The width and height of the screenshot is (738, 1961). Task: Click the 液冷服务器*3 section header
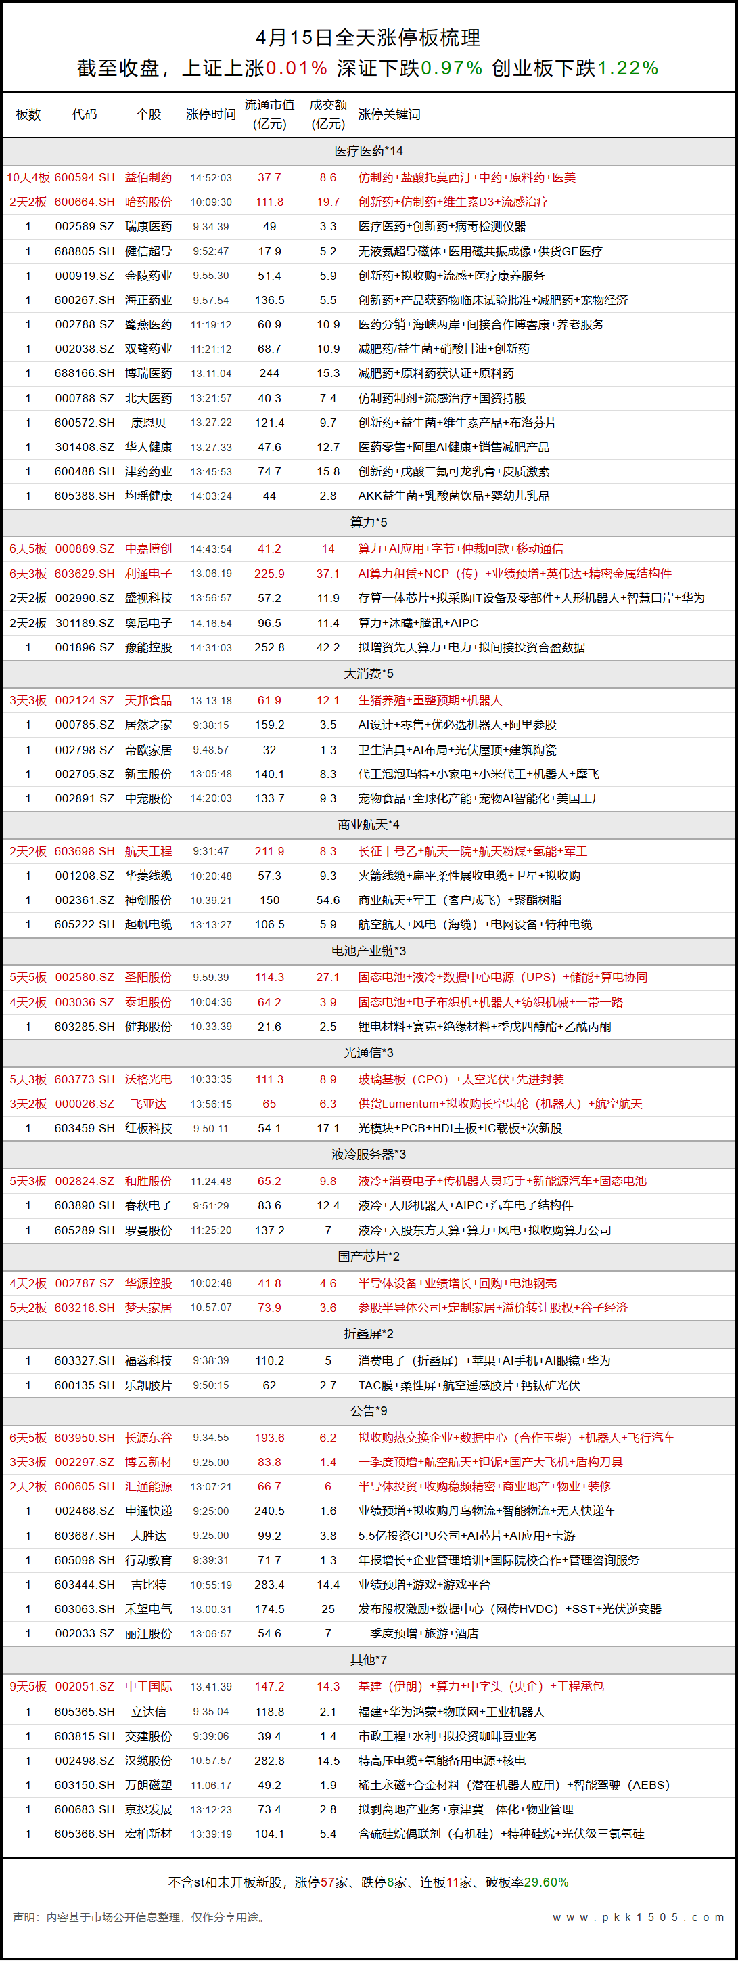[x=368, y=1154]
